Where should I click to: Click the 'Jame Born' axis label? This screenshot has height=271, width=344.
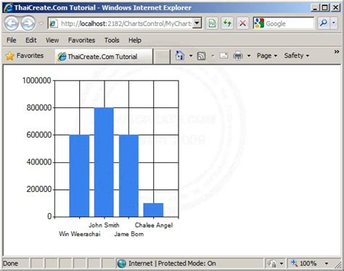129,234
